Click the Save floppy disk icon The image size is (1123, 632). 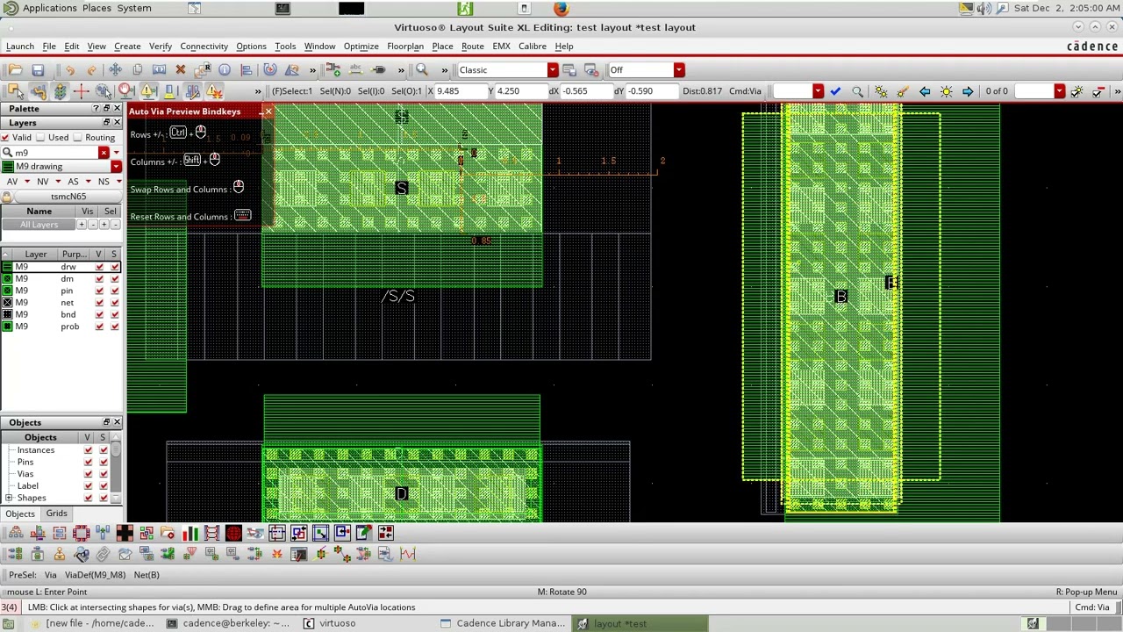click(38, 70)
